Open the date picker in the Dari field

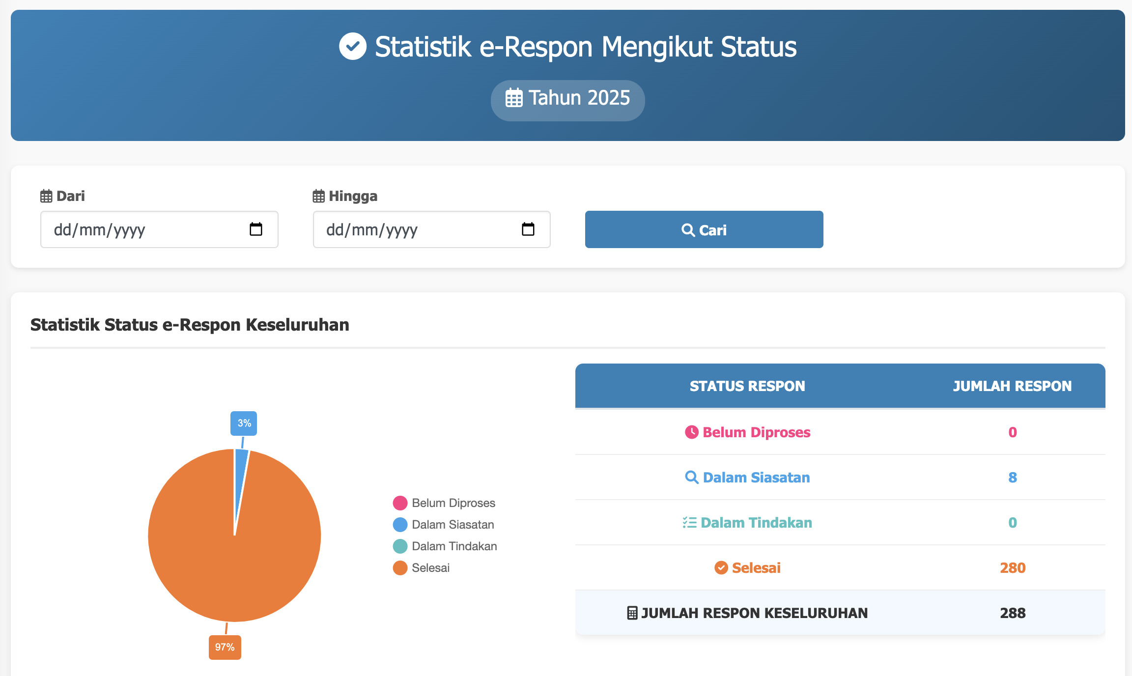coord(255,229)
